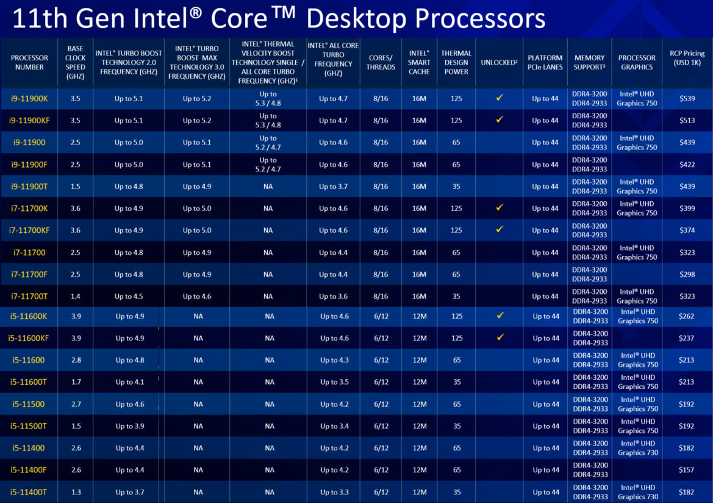The image size is (713, 503).
Task: Click the Processor Graphics column header
Action: (x=637, y=62)
